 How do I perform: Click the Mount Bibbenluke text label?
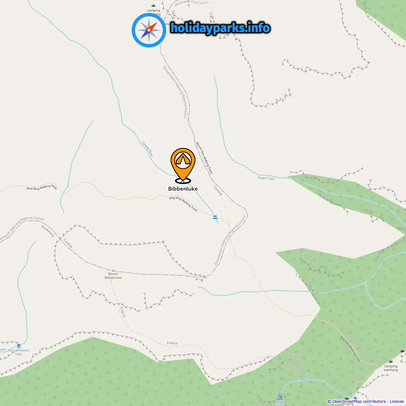113,276
